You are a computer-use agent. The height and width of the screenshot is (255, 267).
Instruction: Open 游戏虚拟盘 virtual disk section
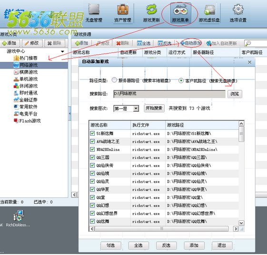point(209,14)
